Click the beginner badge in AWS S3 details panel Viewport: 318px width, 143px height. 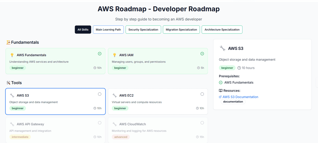tap(227, 68)
